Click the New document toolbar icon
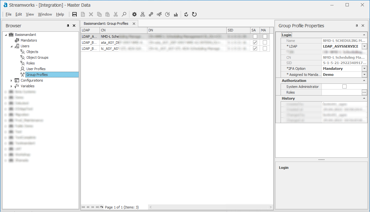This screenshot has width=370, height=212. pyautogui.click(x=83, y=14)
